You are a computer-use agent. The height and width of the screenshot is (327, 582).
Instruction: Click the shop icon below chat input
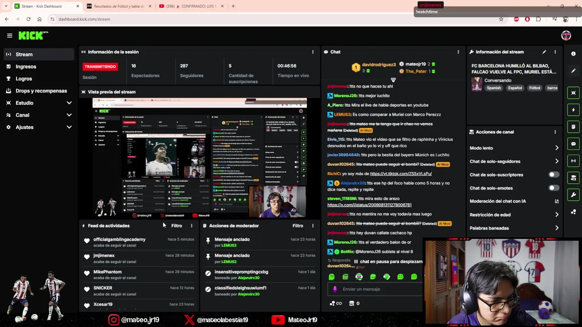[351, 303]
